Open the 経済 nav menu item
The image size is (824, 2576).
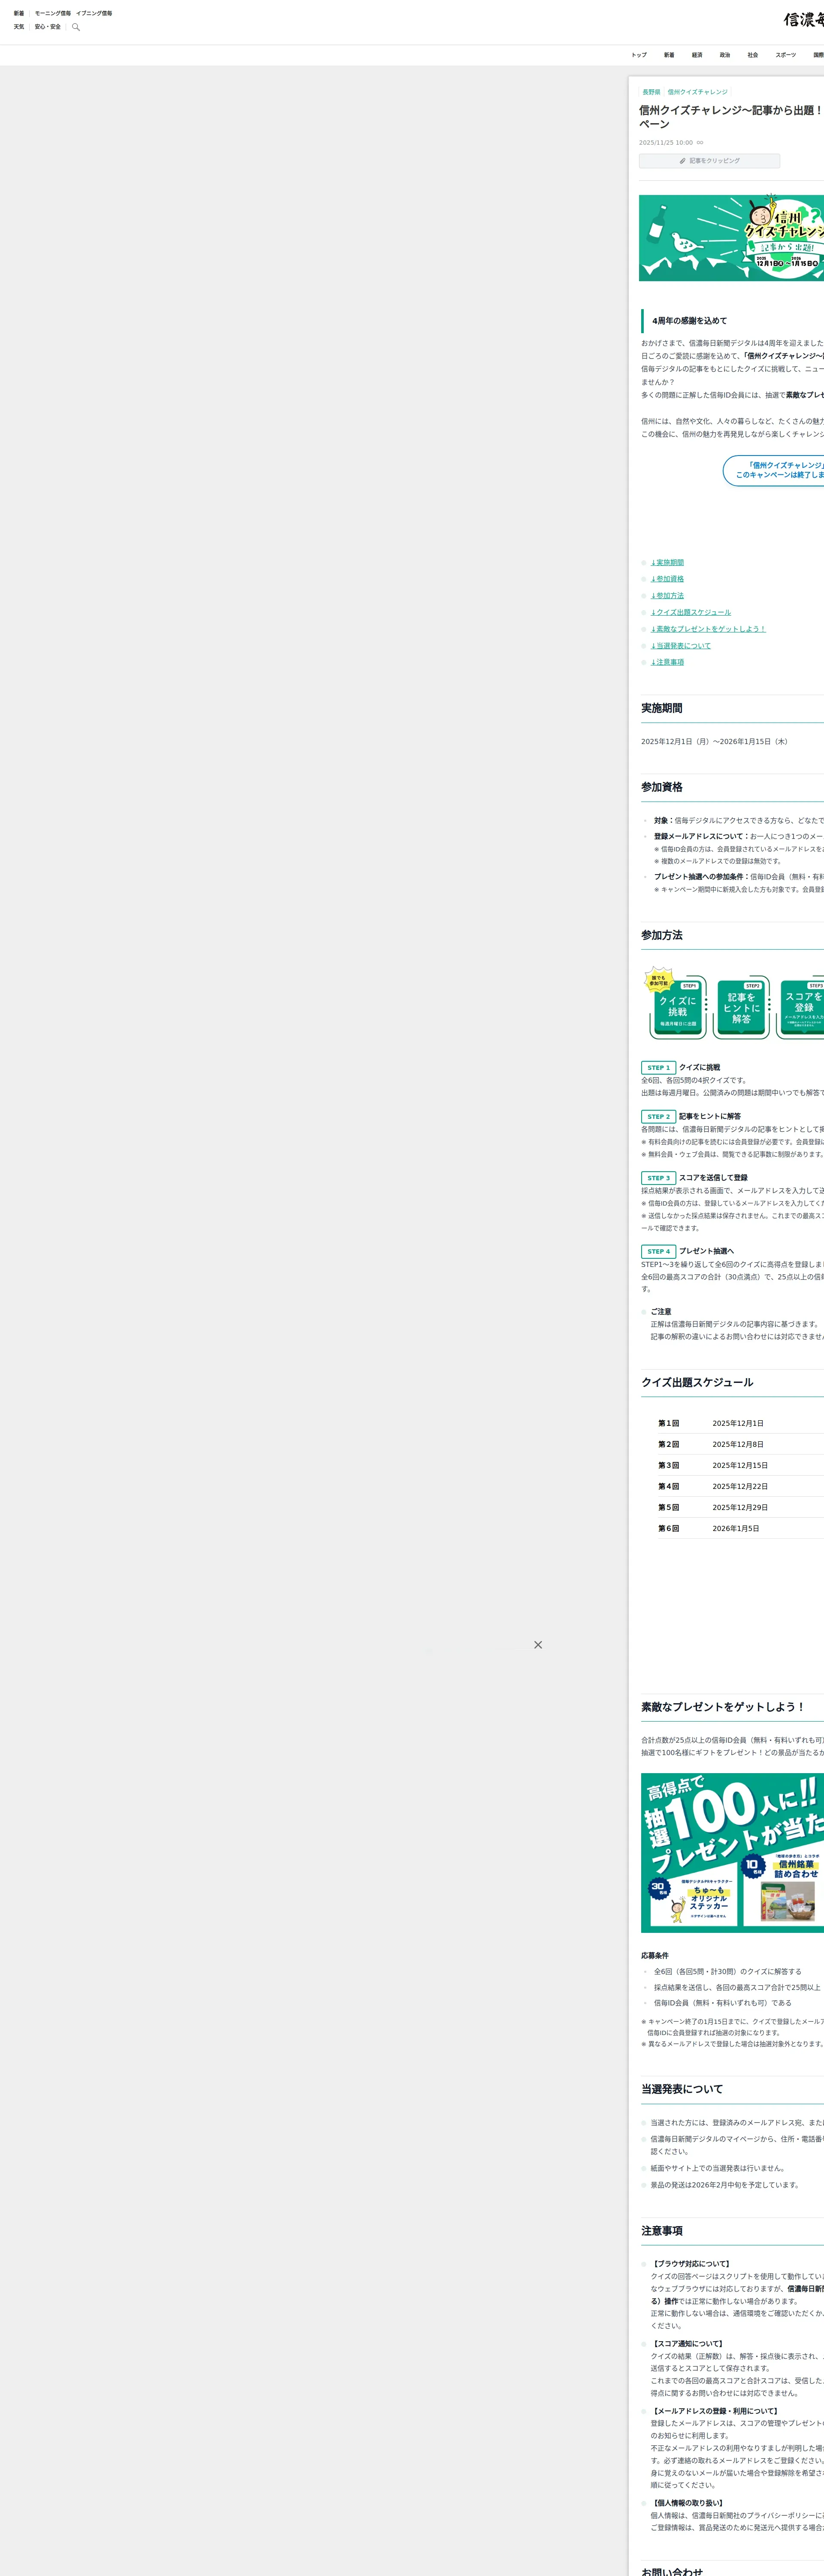[697, 55]
